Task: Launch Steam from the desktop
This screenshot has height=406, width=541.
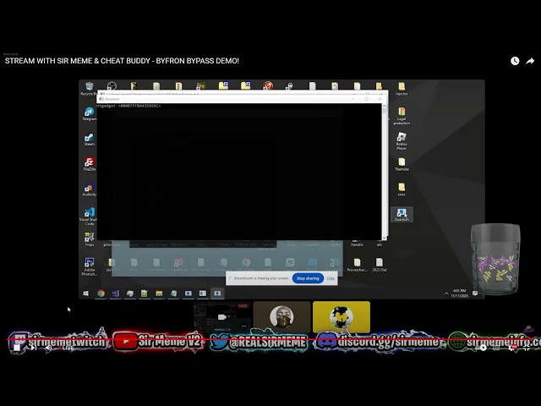Action: [x=90, y=139]
